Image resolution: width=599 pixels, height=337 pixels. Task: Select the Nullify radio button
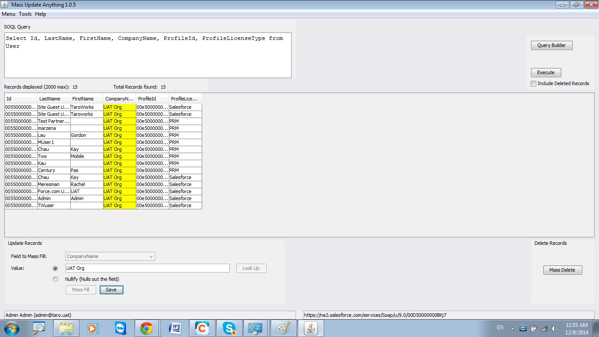point(55,279)
